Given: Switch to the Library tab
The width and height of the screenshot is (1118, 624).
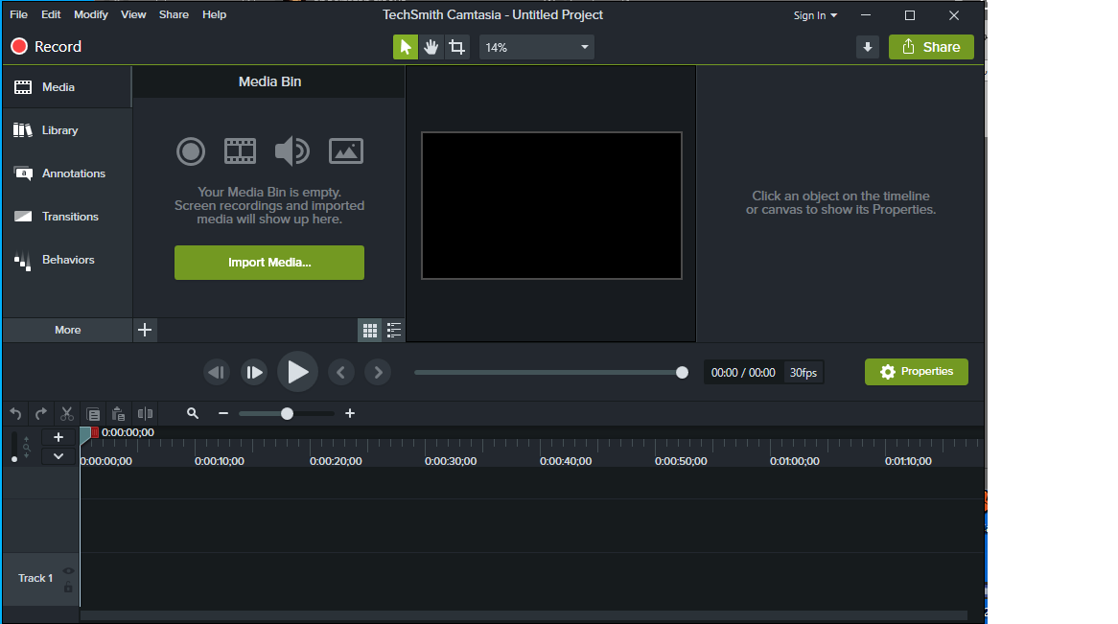Looking at the screenshot, I should [x=67, y=130].
